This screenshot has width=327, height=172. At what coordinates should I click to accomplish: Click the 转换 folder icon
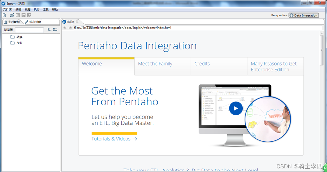pyautogui.click(x=12, y=37)
